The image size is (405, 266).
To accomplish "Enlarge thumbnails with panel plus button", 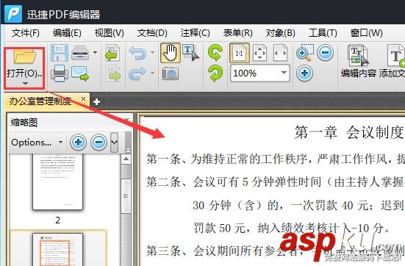I will (x=78, y=142).
